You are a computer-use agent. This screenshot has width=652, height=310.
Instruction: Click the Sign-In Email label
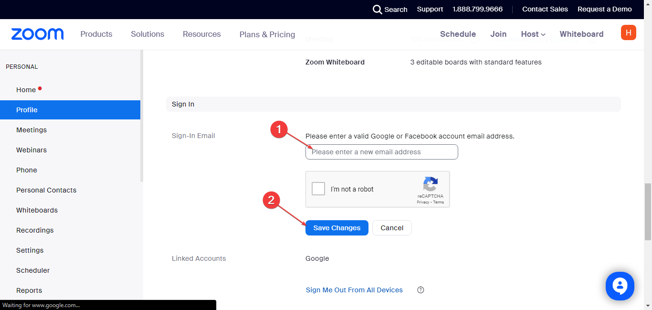193,136
